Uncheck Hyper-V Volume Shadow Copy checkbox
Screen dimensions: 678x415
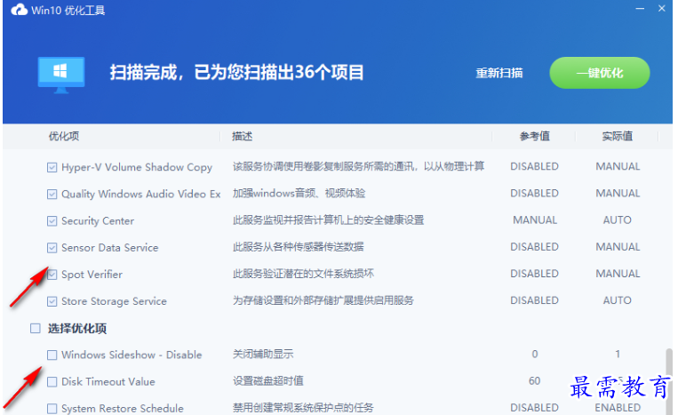pyautogui.click(x=52, y=167)
